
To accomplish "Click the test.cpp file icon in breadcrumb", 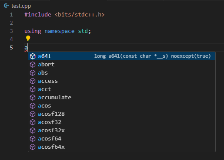I will click(x=6, y=6).
